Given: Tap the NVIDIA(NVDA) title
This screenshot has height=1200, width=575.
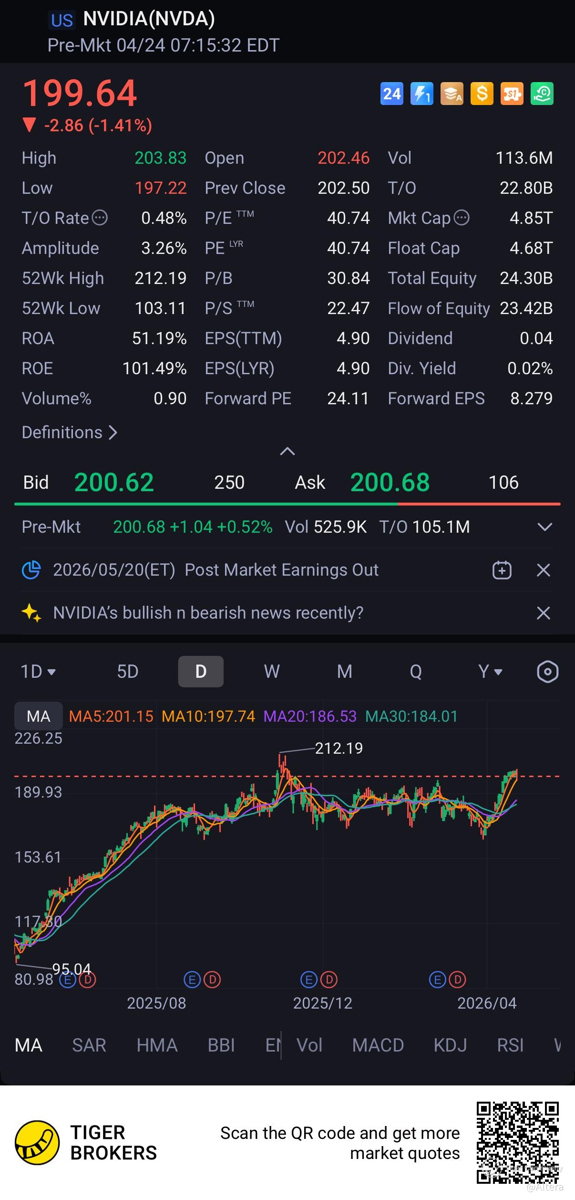Looking at the screenshot, I should coord(149,19).
